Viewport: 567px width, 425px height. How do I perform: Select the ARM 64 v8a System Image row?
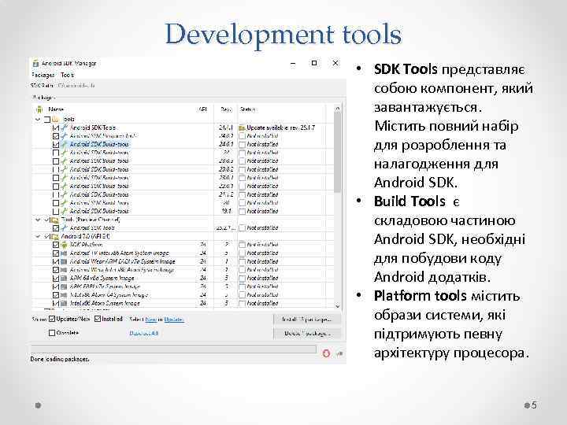[181, 279]
